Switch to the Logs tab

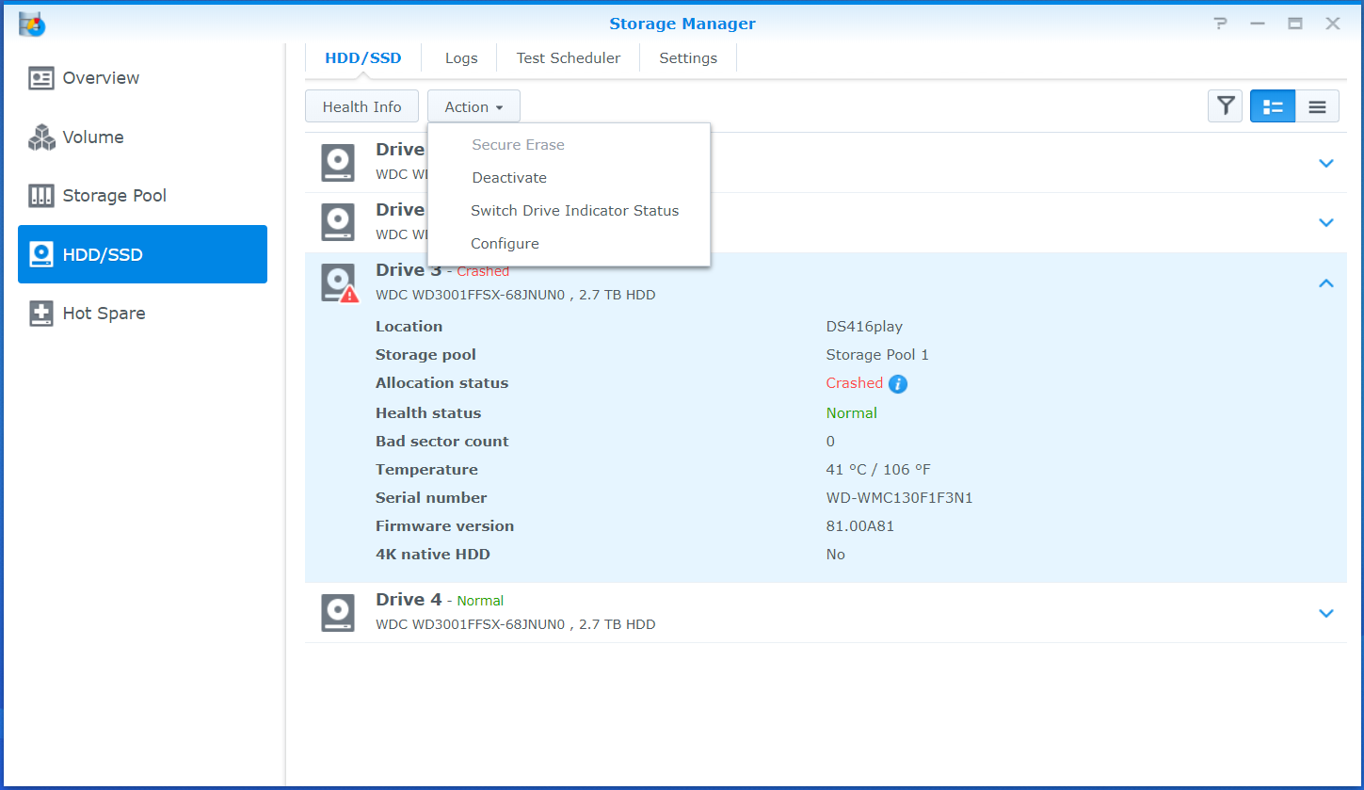tap(461, 58)
